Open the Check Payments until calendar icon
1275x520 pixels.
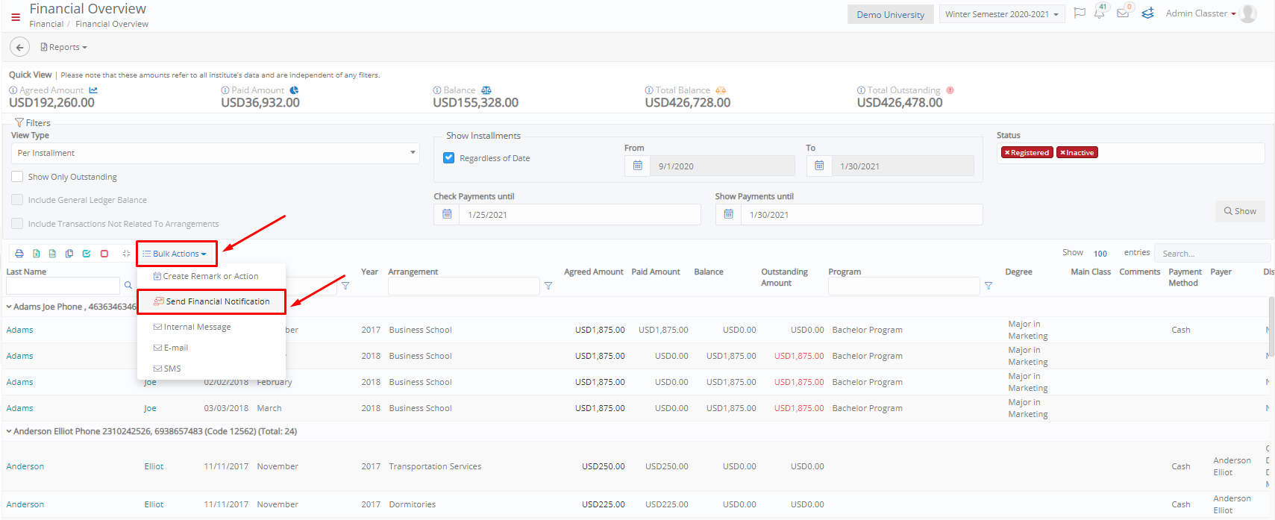pos(447,214)
